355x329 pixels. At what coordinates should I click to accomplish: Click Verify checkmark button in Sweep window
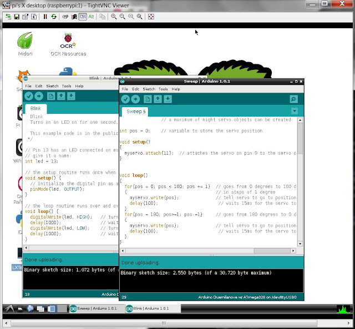click(x=125, y=99)
